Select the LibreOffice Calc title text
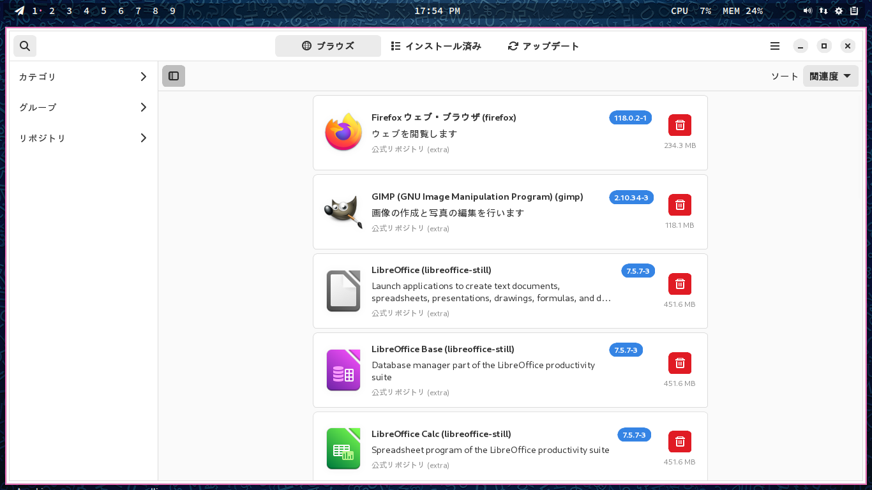Image resolution: width=872 pixels, height=490 pixels. point(441,434)
